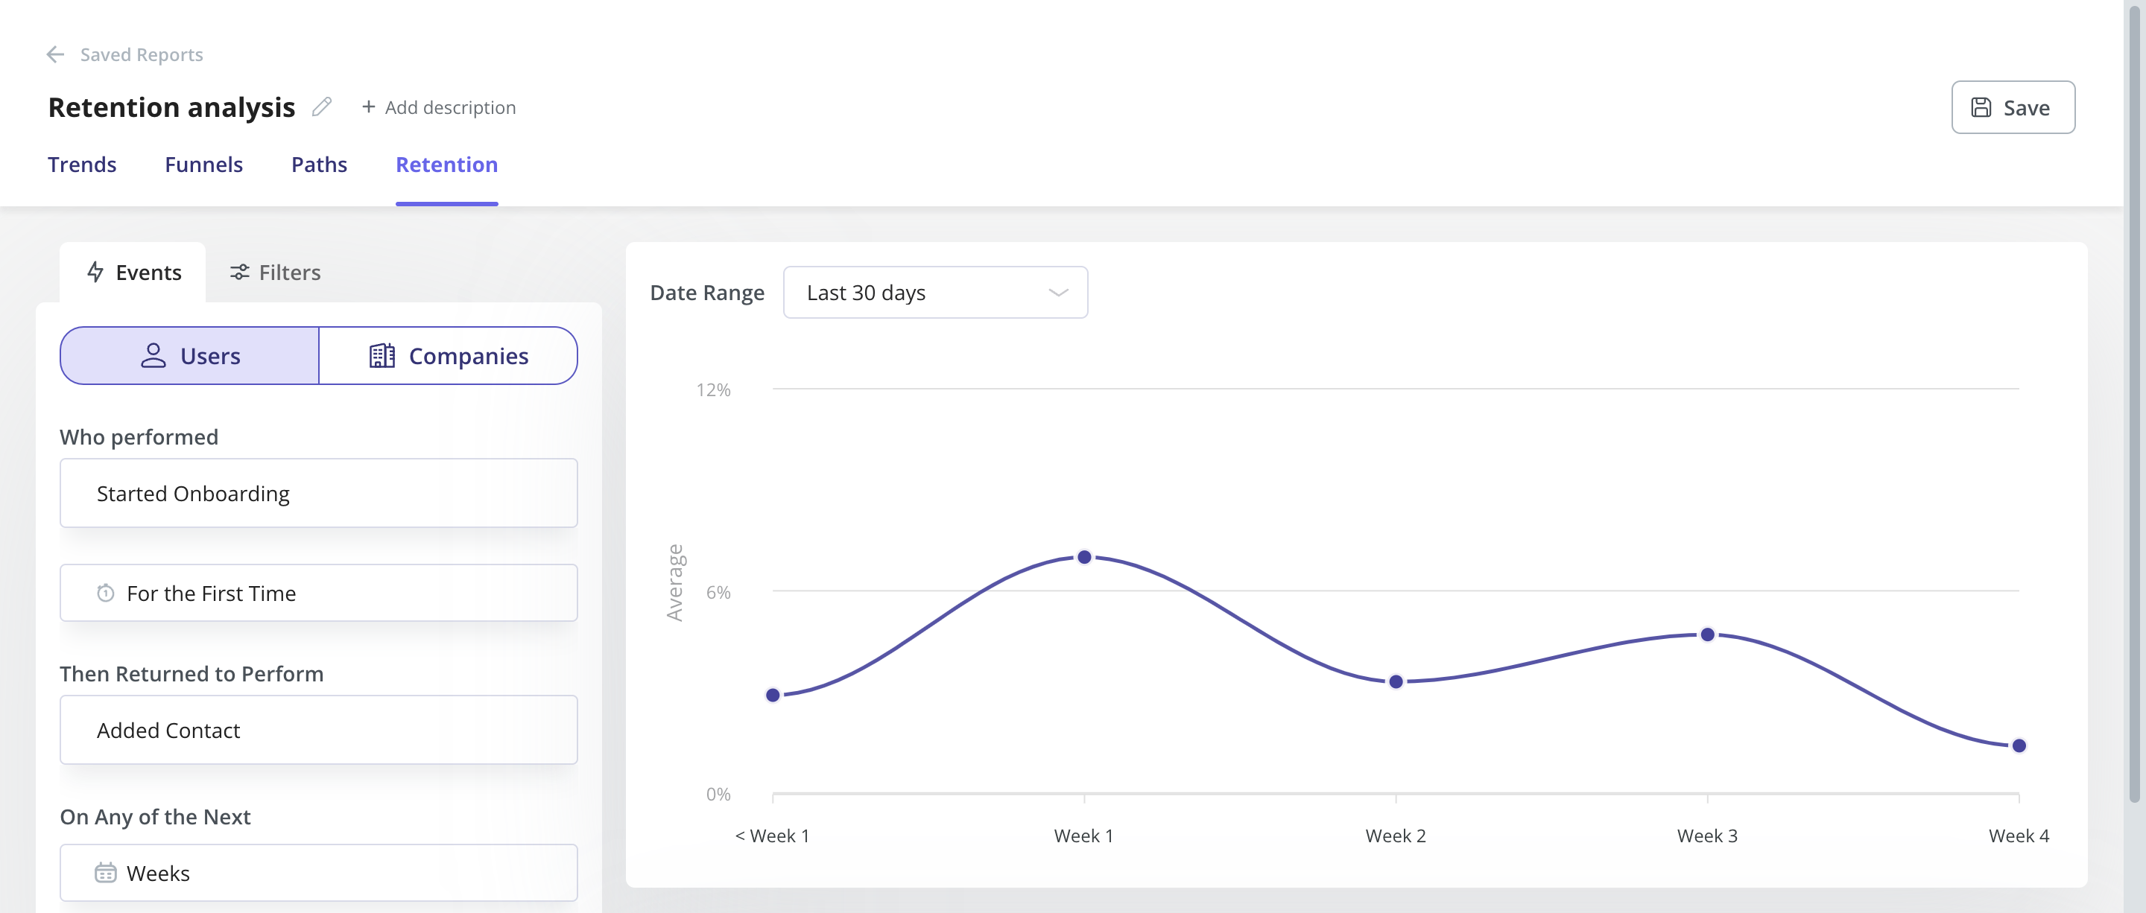Open the Last 30 days date picker
The width and height of the screenshot is (2146, 913).
click(x=936, y=292)
